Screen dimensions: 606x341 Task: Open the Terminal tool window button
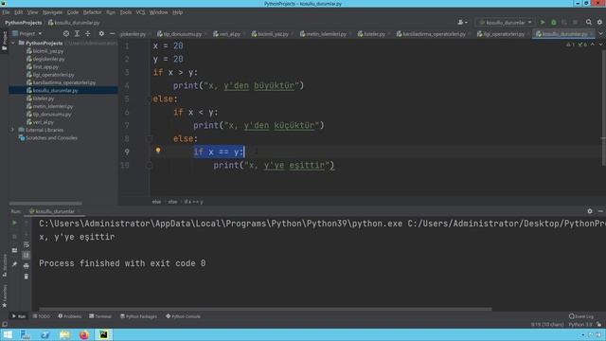tap(100, 316)
